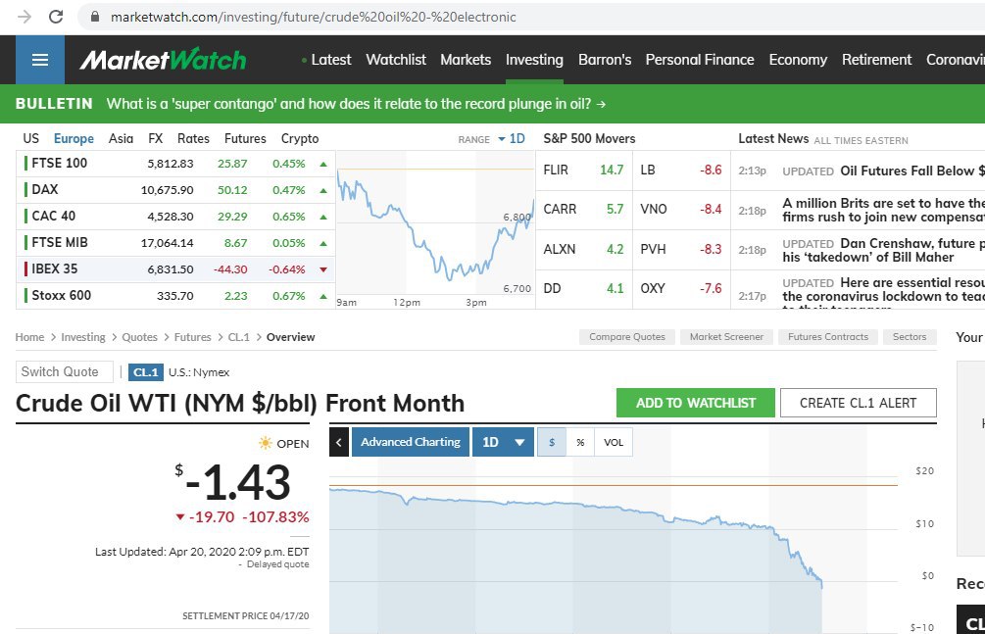Click the bulletin arrow icon

[601, 104]
